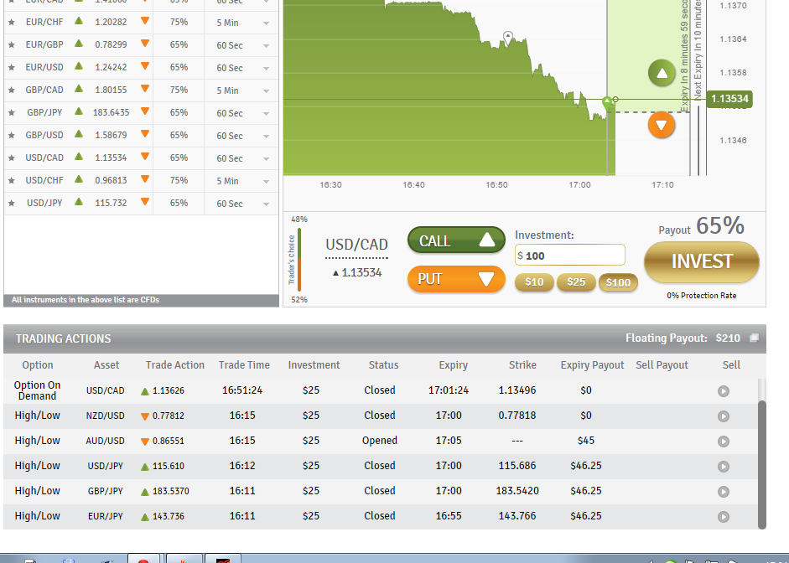Star the USD/JPY asset as favorite
Viewport: 789px width, 563px height.
coord(12,203)
